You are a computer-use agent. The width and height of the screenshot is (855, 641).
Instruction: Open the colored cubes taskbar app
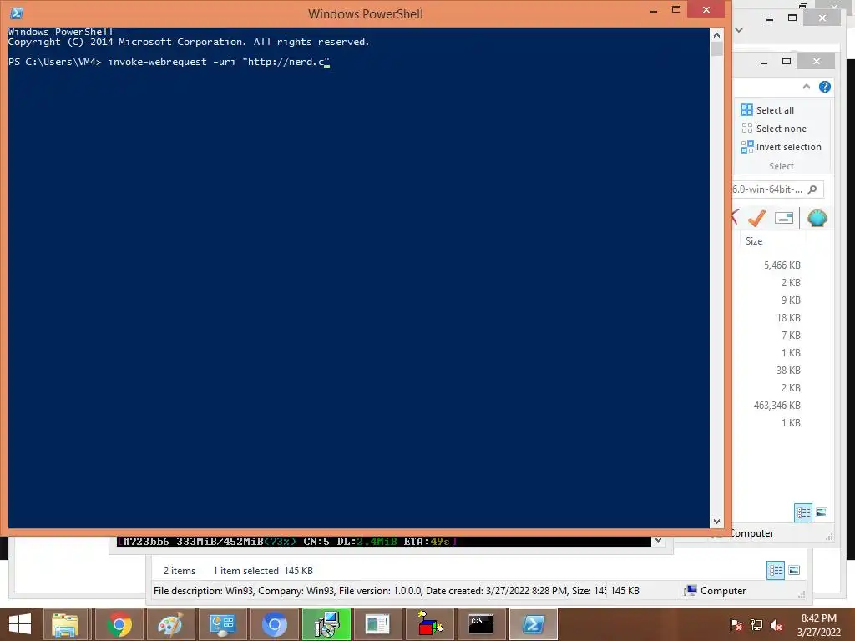[x=429, y=624]
